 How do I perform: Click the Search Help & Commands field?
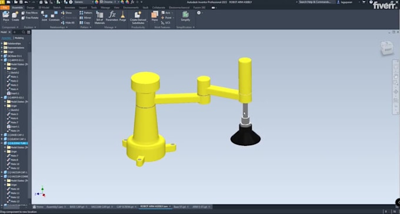coord(316,2)
